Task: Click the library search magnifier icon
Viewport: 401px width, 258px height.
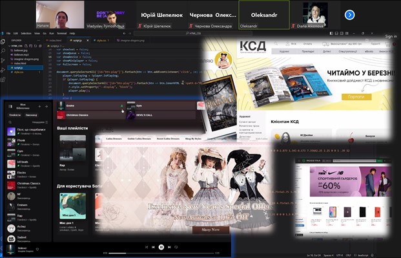Action: (x=10, y=122)
